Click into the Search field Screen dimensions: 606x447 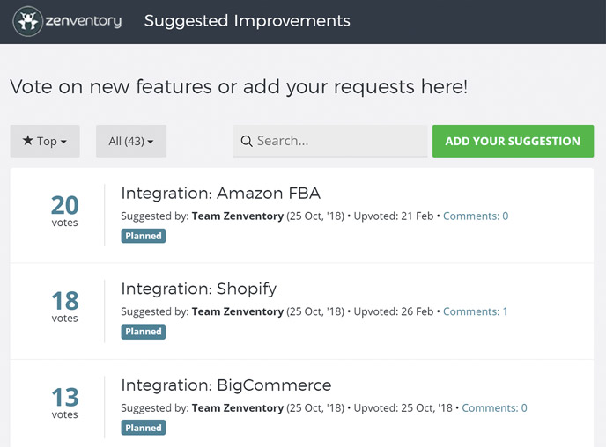point(339,141)
